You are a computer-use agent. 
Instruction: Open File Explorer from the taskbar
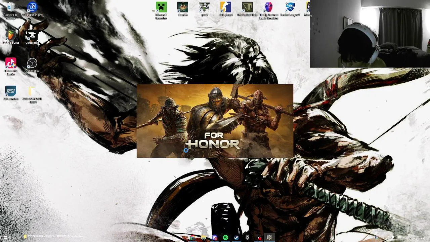click(x=204, y=238)
